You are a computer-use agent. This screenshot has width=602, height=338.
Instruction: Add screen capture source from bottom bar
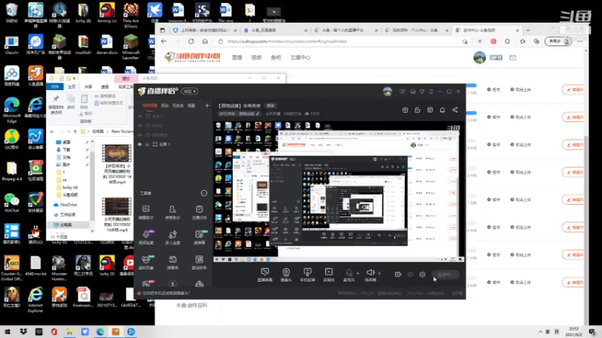pyautogui.click(x=265, y=274)
